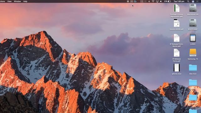The image size is (201, 113).
Task: Open the View menu
Action: pyautogui.click(x=9, y=1)
